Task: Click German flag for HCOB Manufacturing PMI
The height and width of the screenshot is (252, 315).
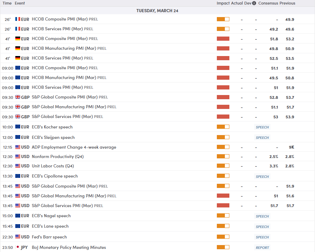Action: coord(18,48)
